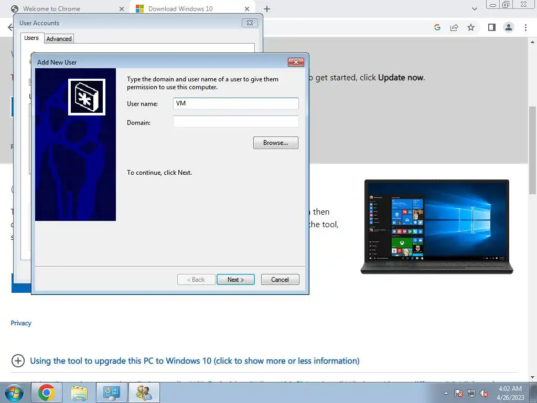Click page scrollbar up arrow
This screenshot has width=537, height=403.
click(533, 42)
